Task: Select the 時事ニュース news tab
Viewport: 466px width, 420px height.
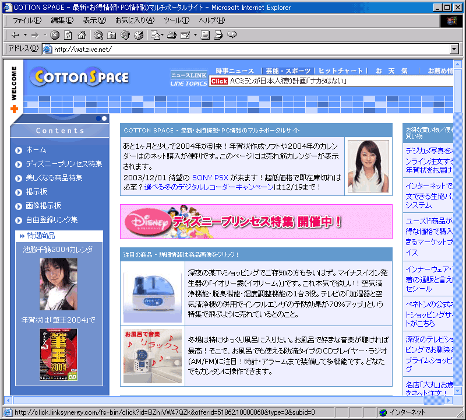Action: click(x=235, y=71)
